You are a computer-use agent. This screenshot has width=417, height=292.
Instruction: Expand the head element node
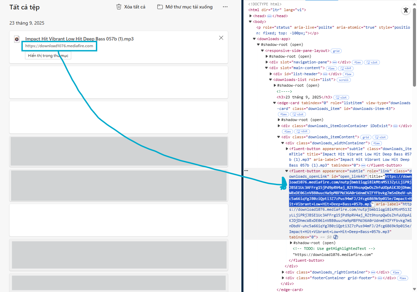coord(251,16)
